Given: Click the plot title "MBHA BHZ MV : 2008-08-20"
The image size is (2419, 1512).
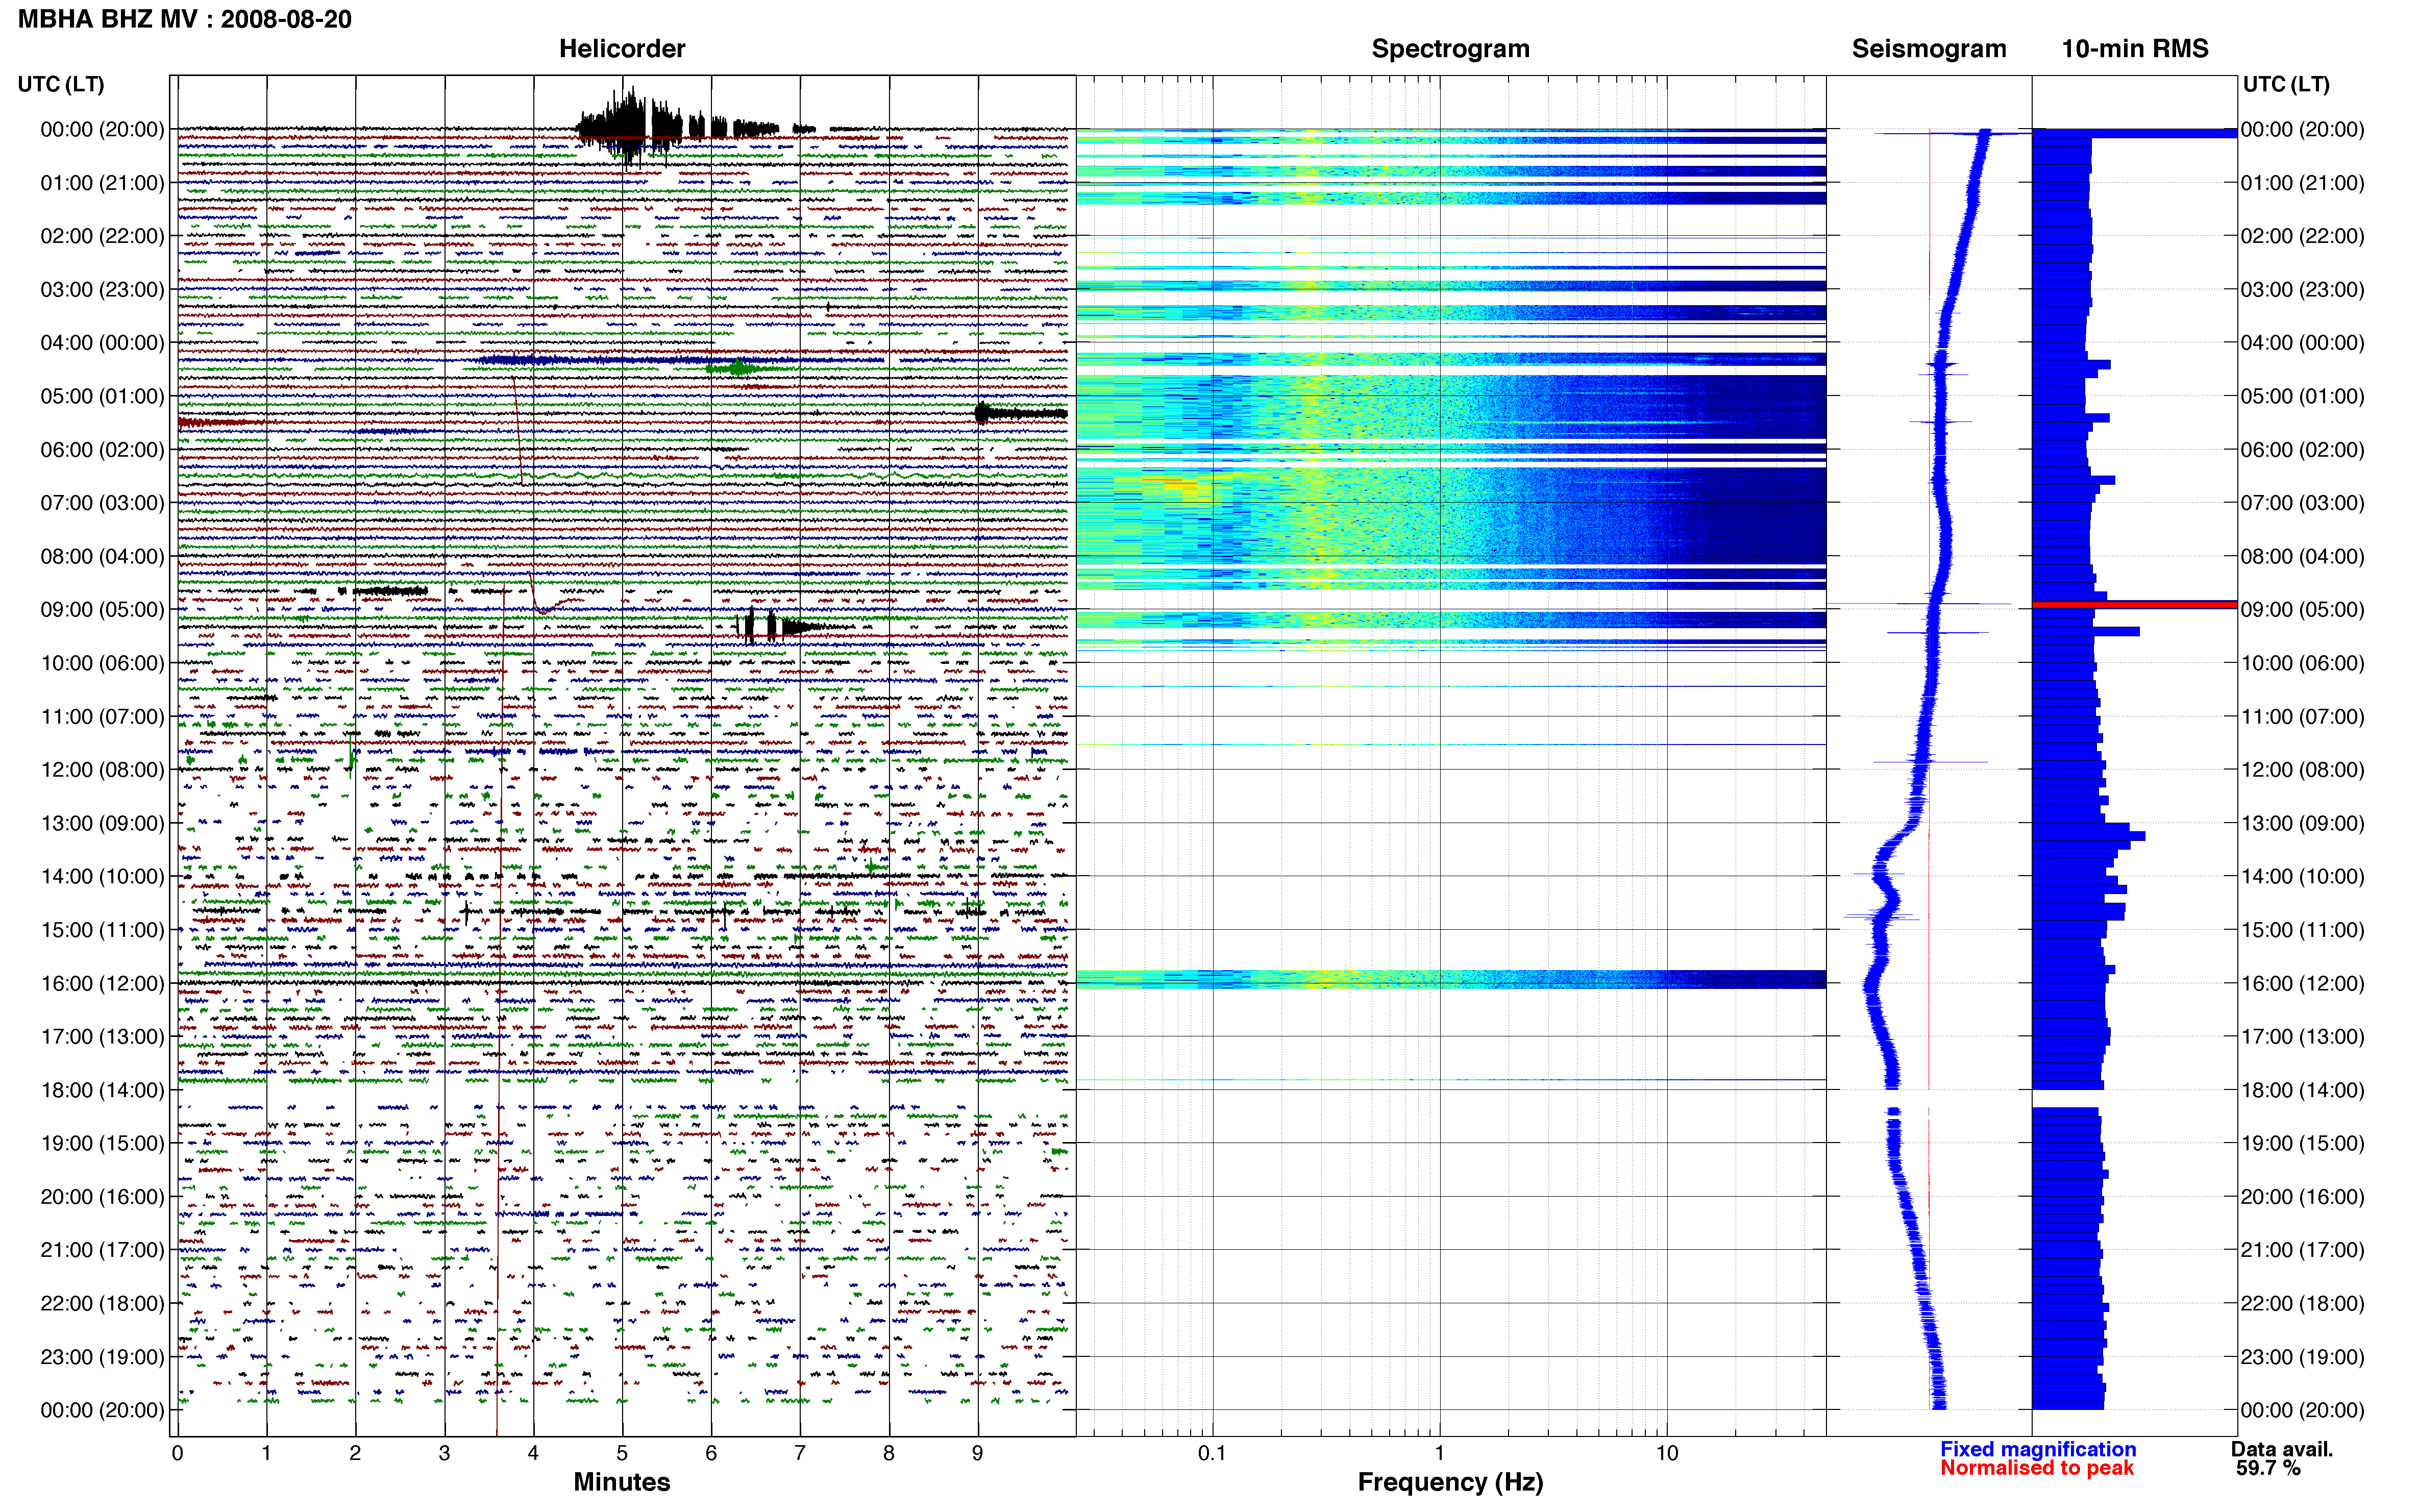Looking at the screenshot, I should coord(185,19).
